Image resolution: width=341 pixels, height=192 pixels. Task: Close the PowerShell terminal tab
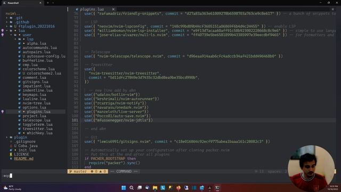pos(40,3)
